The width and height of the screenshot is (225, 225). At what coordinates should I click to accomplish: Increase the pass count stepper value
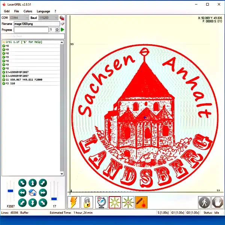pyautogui.click(x=58, y=28)
